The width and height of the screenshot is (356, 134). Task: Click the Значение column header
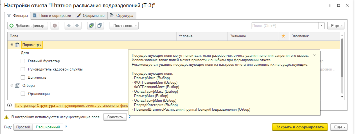[253, 36]
